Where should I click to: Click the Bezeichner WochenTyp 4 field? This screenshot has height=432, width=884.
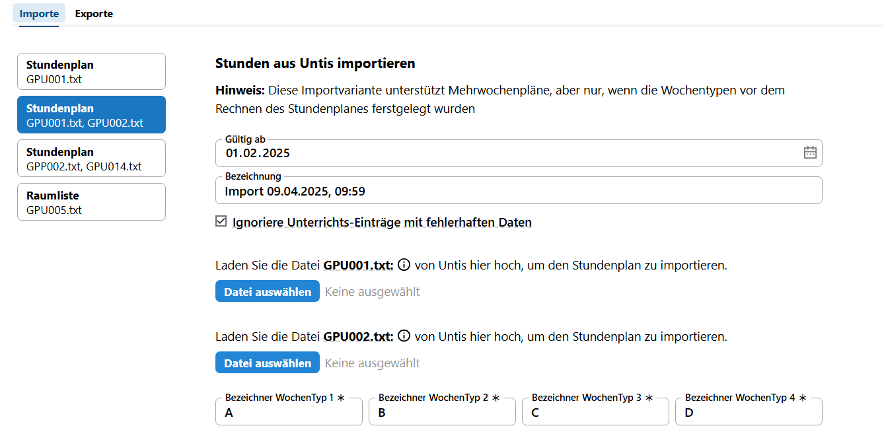coord(749,411)
